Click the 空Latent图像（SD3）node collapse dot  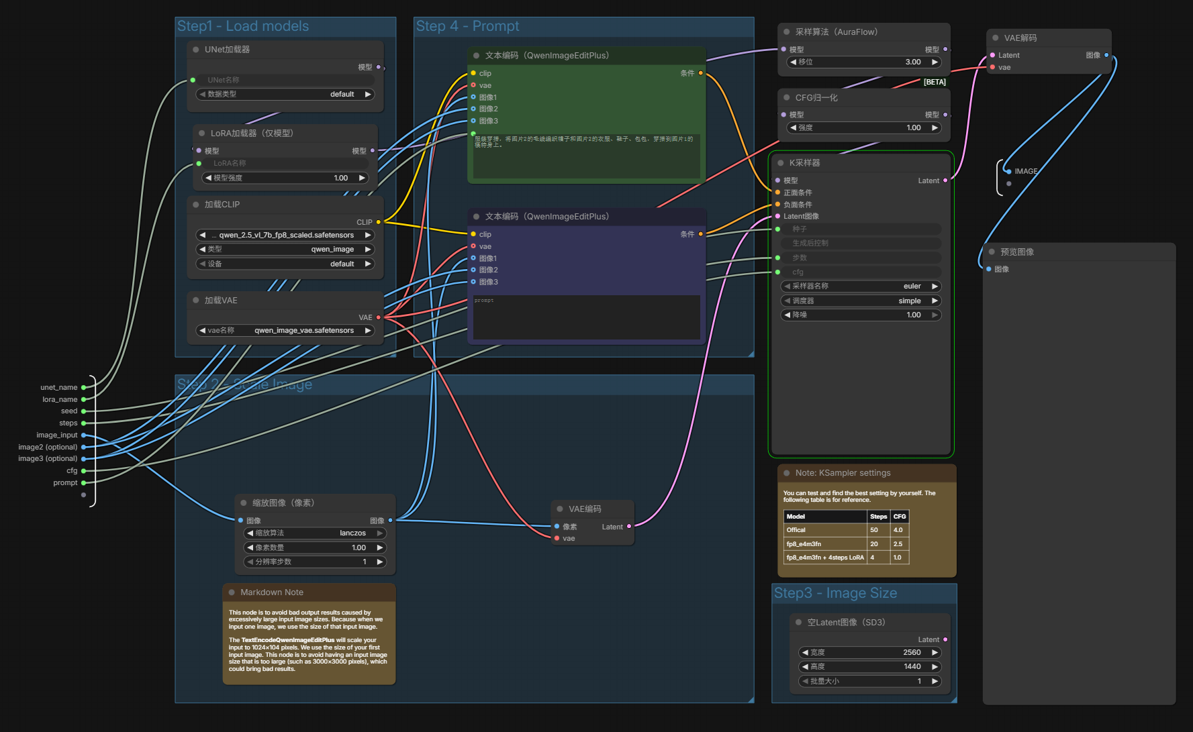click(x=799, y=623)
